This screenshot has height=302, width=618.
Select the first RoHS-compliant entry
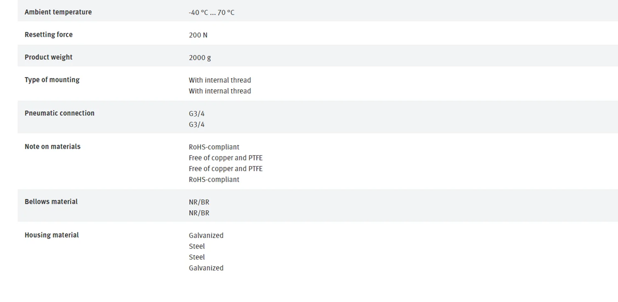[214, 147]
